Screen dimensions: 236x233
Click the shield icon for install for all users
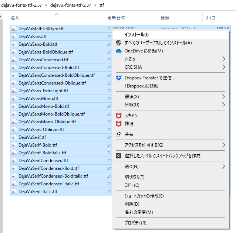tap(119, 43)
